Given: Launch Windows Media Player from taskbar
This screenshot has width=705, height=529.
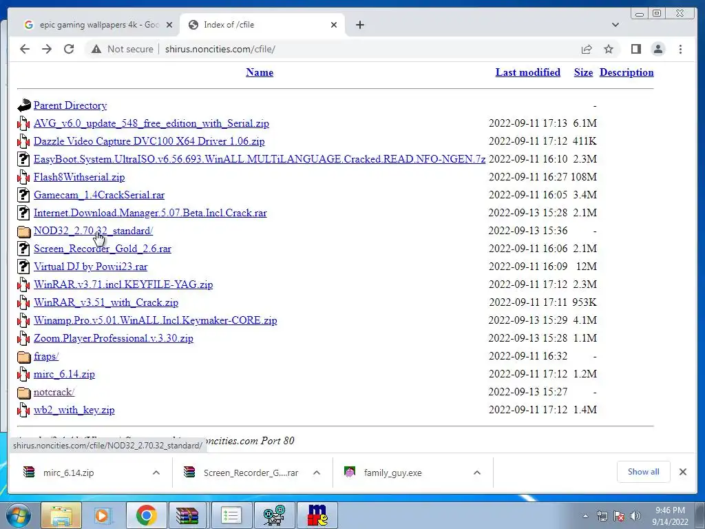Looking at the screenshot, I should click(103, 515).
